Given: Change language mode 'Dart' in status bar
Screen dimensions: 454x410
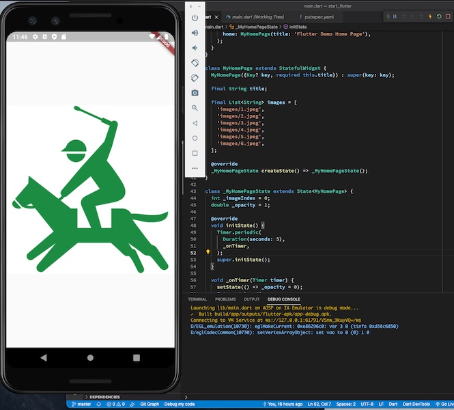Looking at the screenshot, I should click(x=393, y=405).
